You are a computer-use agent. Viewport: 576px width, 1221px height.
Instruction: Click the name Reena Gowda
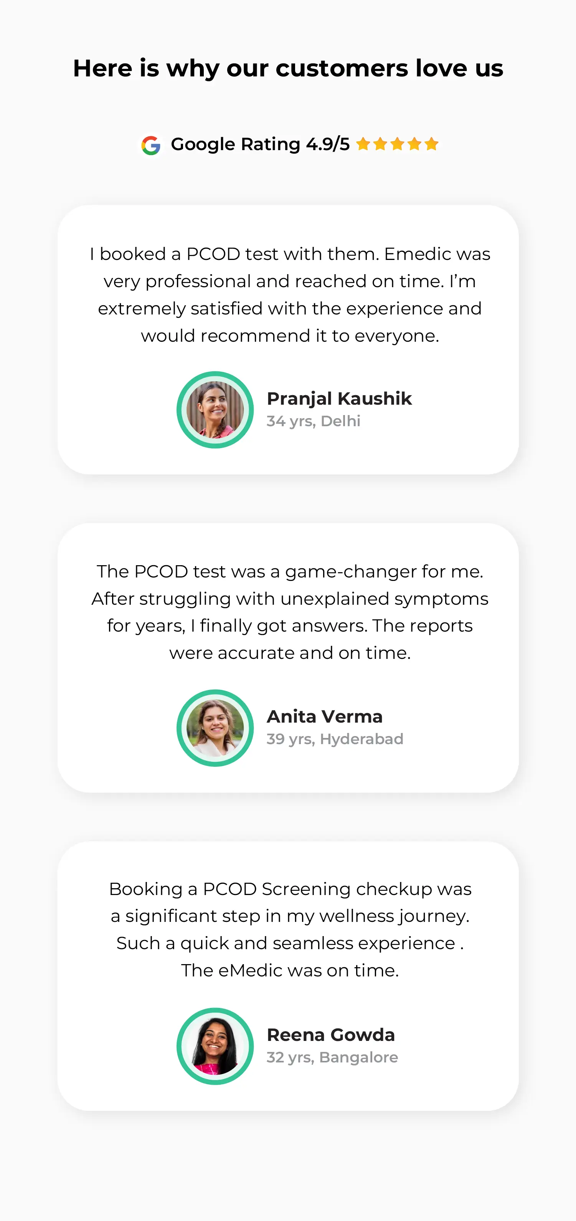(x=331, y=1035)
